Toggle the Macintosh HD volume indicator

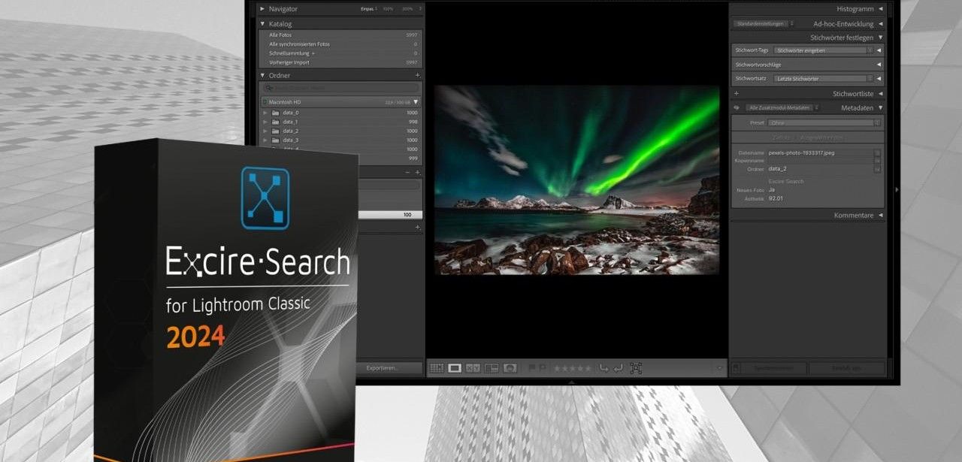pyautogui.click(x=265, y=101)
